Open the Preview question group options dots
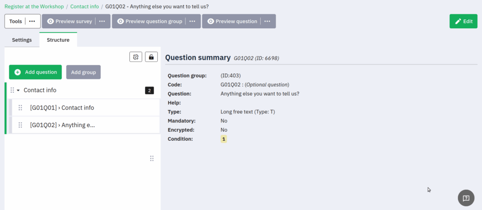Viewport: 482px width, 210px height. pos(193,21)
